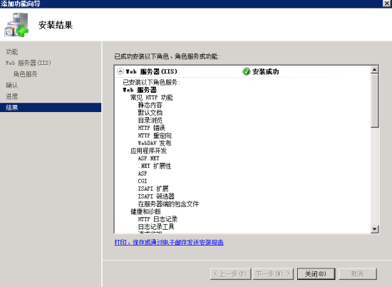Screen dimensions: 392x287
Task: Click the 上一步 previous button
Action: point(230,274)
